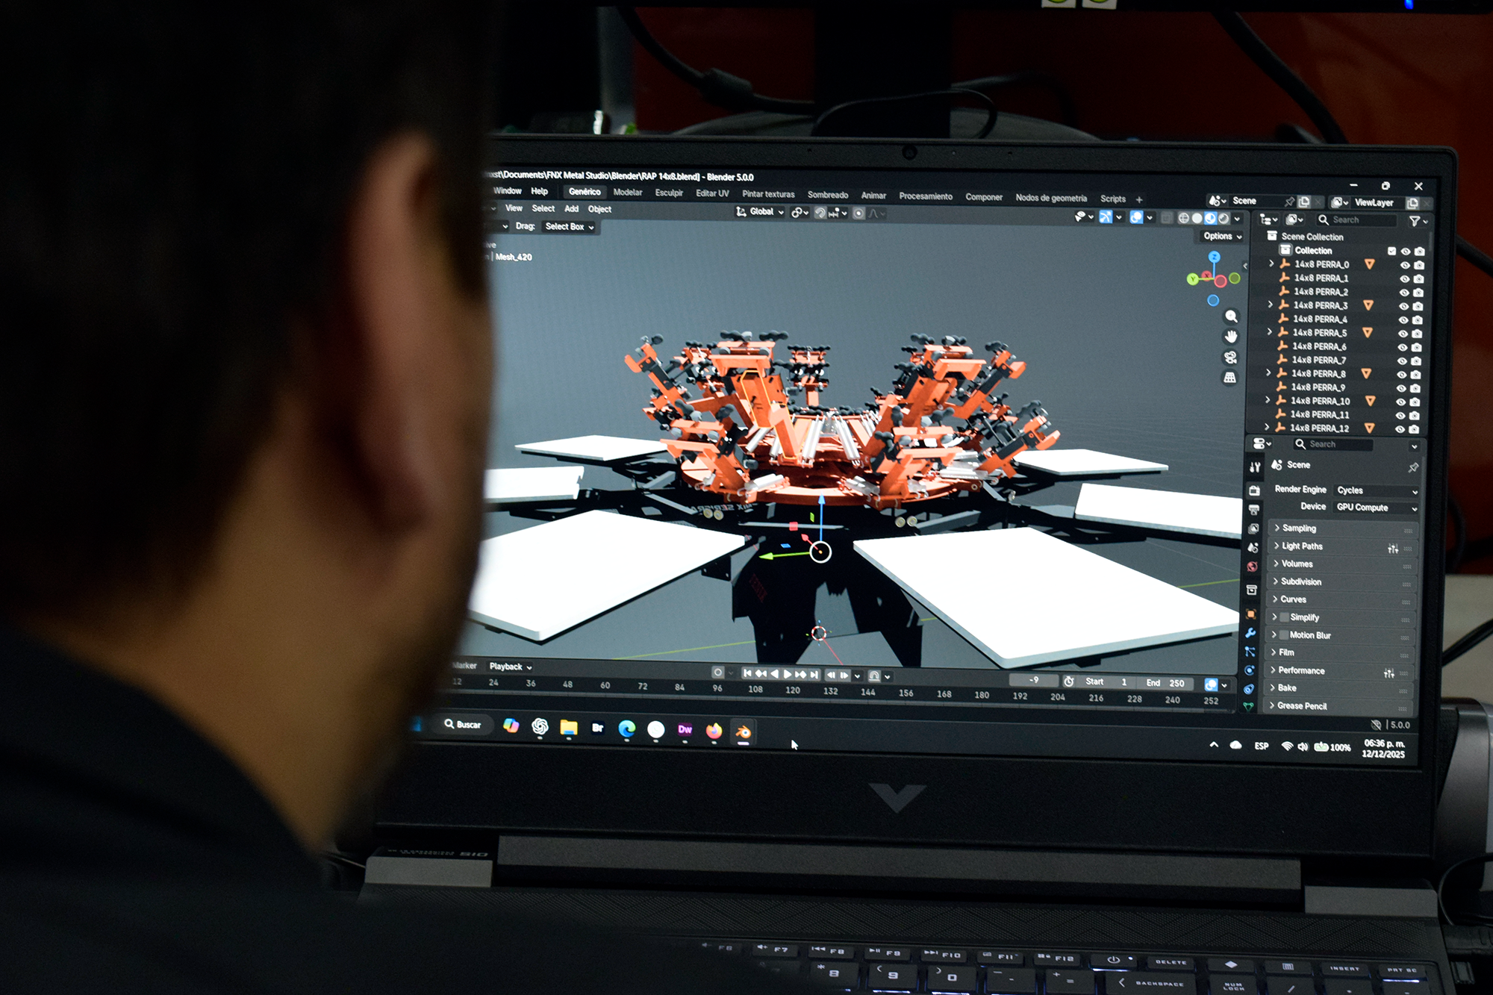
Task: Expand 14x8 PERRA_3 tree item
Action: [1271, 305]
